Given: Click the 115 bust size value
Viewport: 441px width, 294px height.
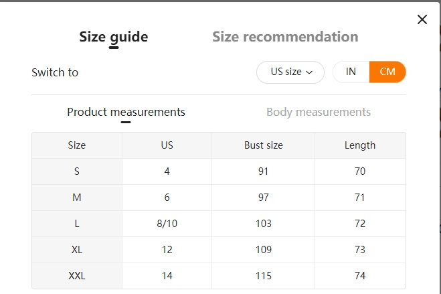Looking at the screenshot, I should (264, 276).
